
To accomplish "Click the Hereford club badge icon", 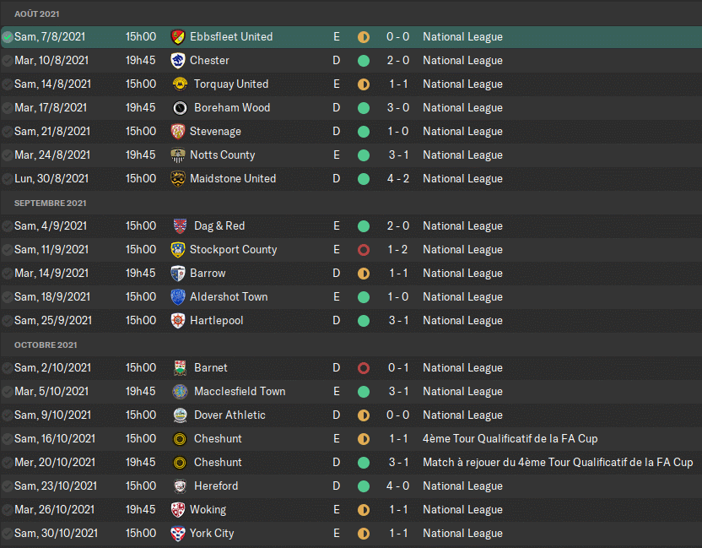I will [x=179, y=486].
